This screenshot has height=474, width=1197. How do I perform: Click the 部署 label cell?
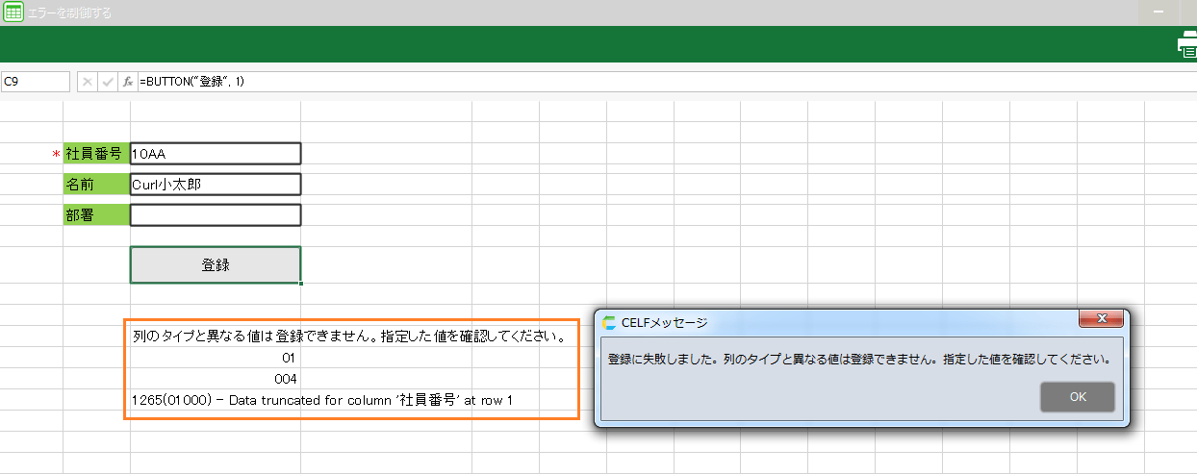point(96,215)
